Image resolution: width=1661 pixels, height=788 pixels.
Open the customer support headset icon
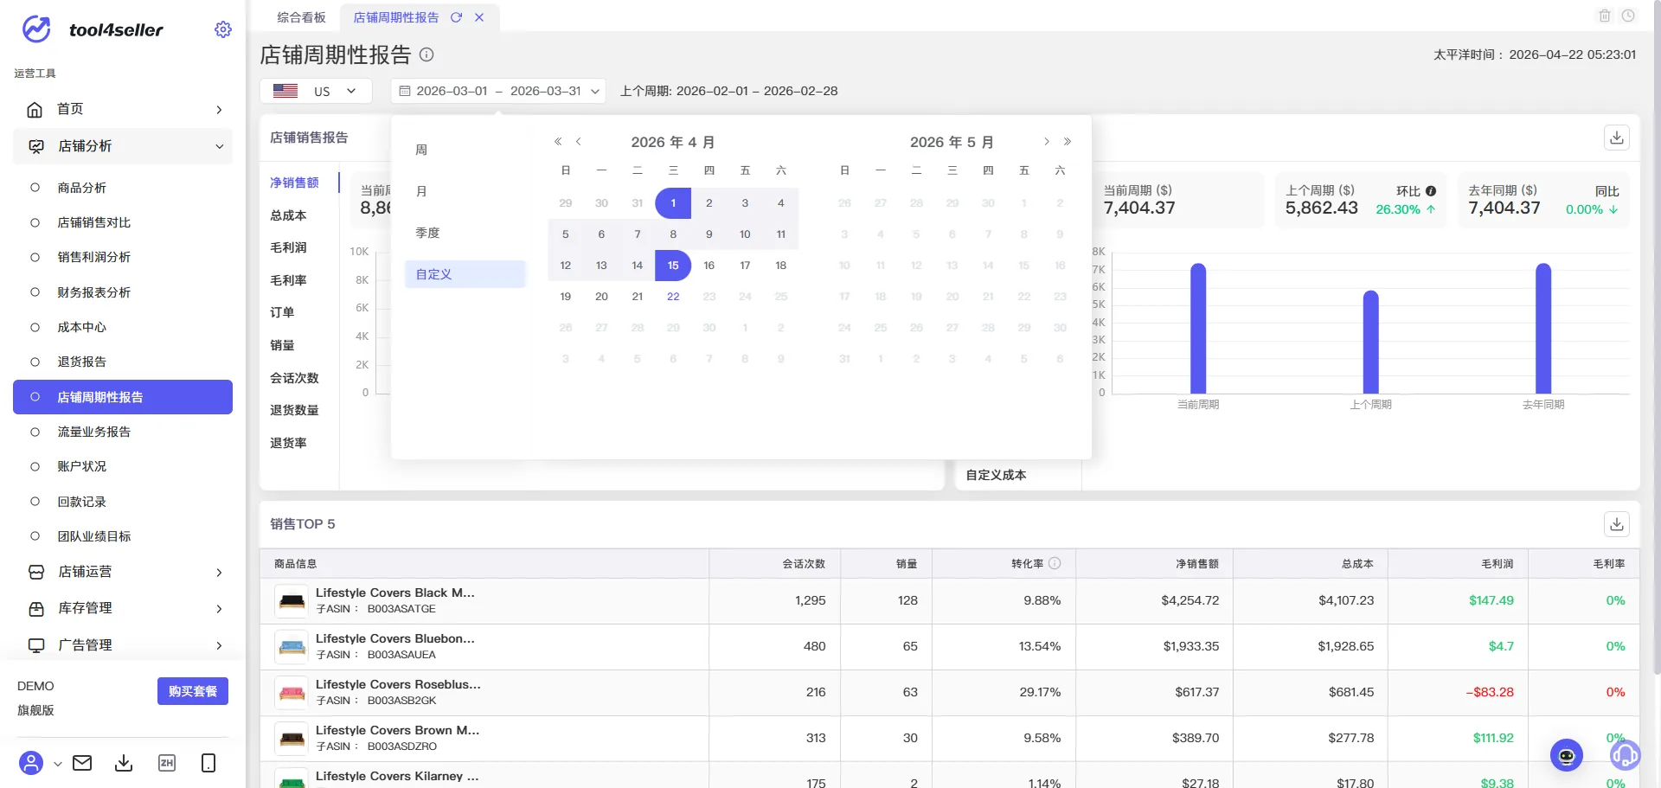1625,755
